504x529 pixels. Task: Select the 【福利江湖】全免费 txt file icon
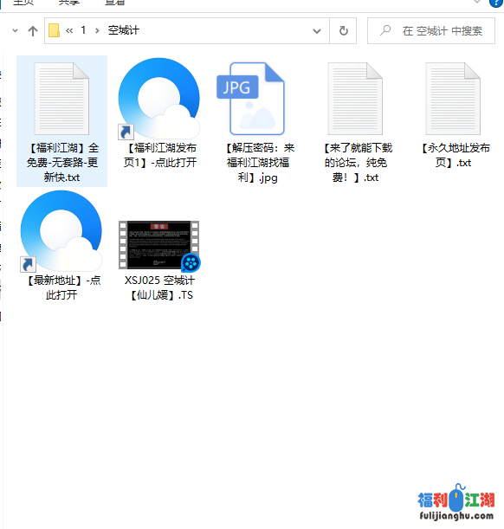61,99
